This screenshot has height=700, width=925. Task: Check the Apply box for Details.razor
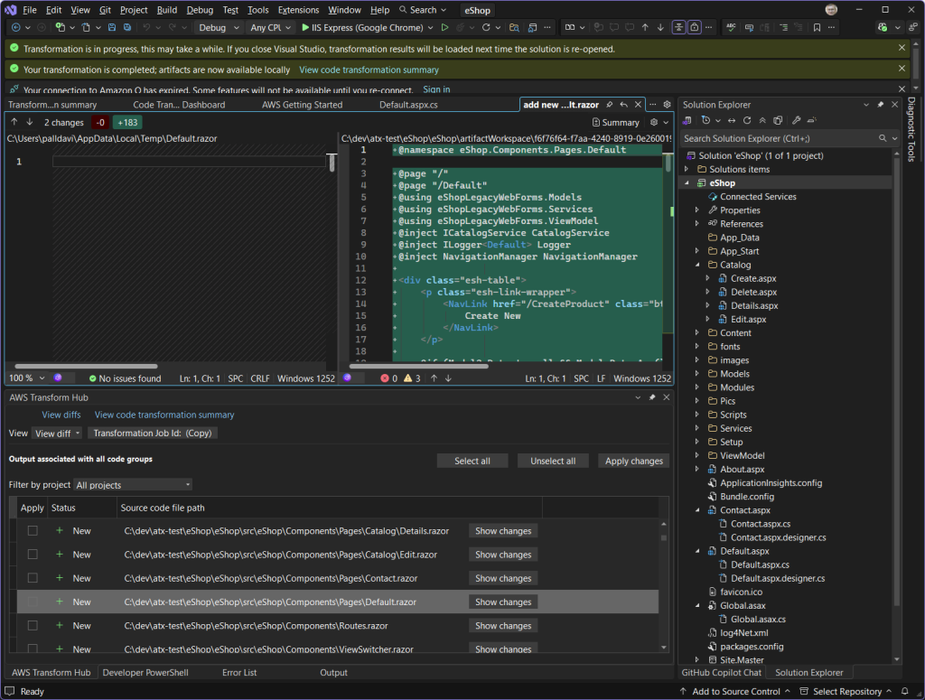tap(33, 531)
